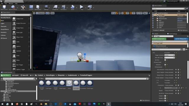Image resolution: width=189 pixels, height=106 pixels.
Task: Open the Edit Blueprint dropdown
Action: (x=181, y=39)
